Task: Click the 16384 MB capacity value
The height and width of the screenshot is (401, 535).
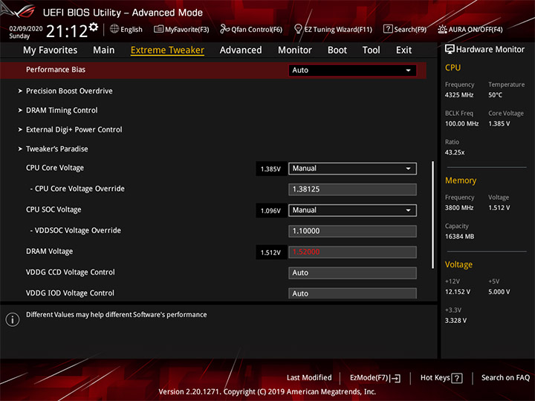Action: (459, 237)
